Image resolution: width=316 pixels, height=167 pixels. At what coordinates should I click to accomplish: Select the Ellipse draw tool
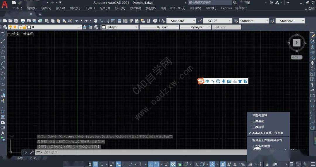coord(3,85)
